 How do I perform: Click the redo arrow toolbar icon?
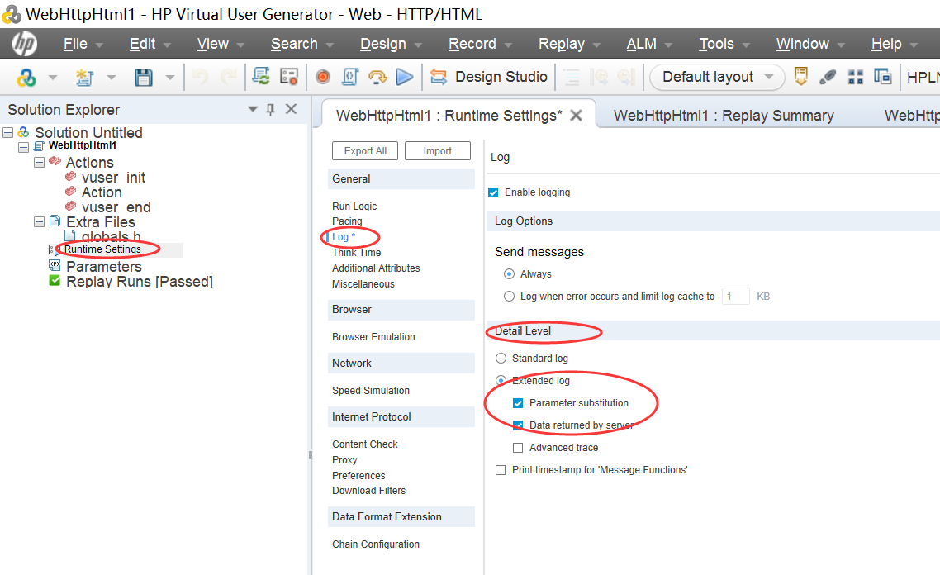click(x=229, y=77)
